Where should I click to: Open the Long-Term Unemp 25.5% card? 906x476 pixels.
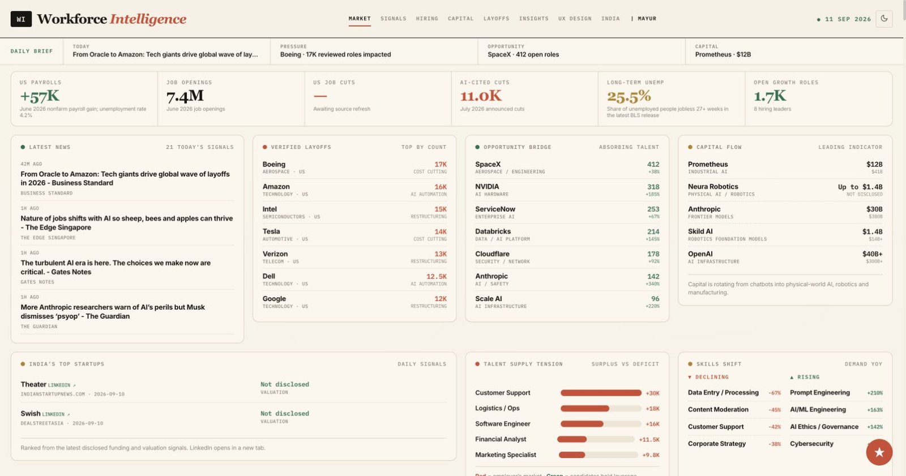[x=672, y=98]
